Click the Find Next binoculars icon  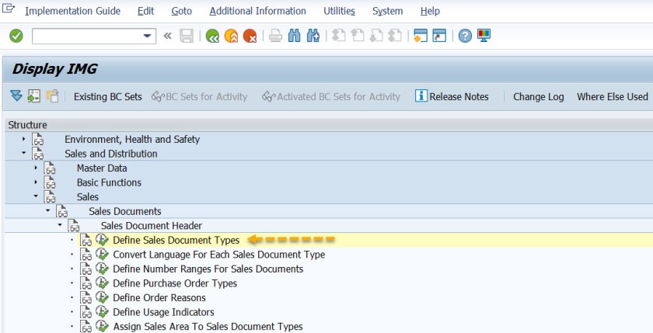(313, 36)
